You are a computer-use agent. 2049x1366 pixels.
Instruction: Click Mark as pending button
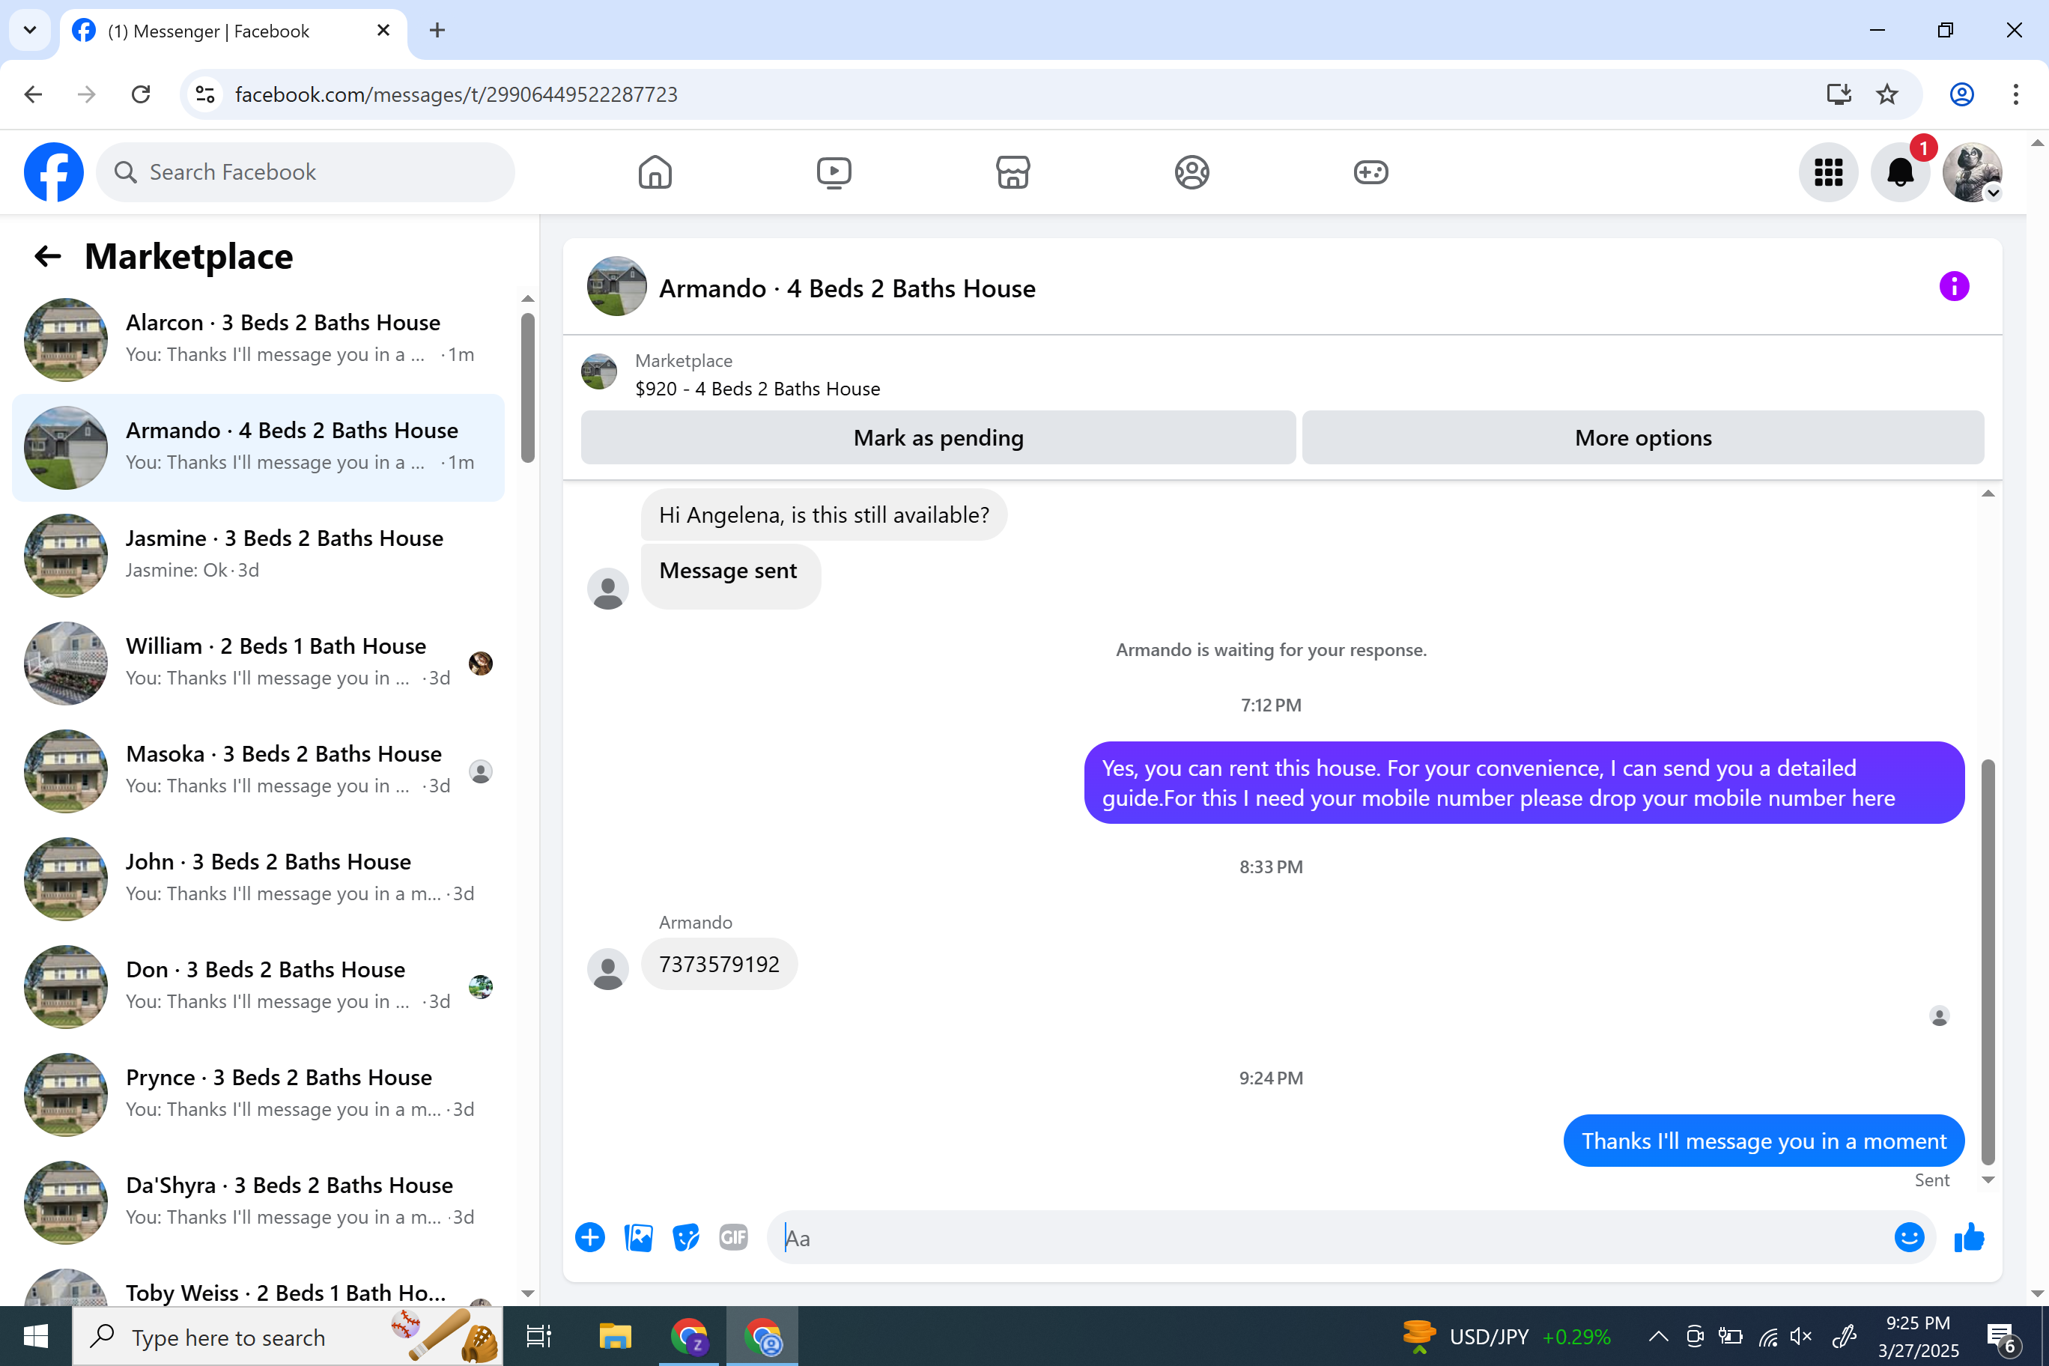(x=938, y=437)
